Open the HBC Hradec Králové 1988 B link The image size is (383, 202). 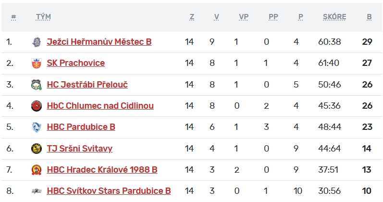point(102,170)
